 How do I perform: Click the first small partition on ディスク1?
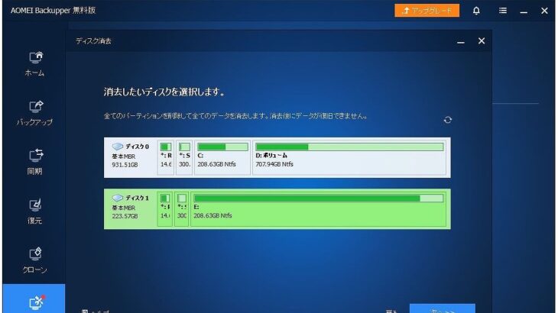click(x=165, y=209)
